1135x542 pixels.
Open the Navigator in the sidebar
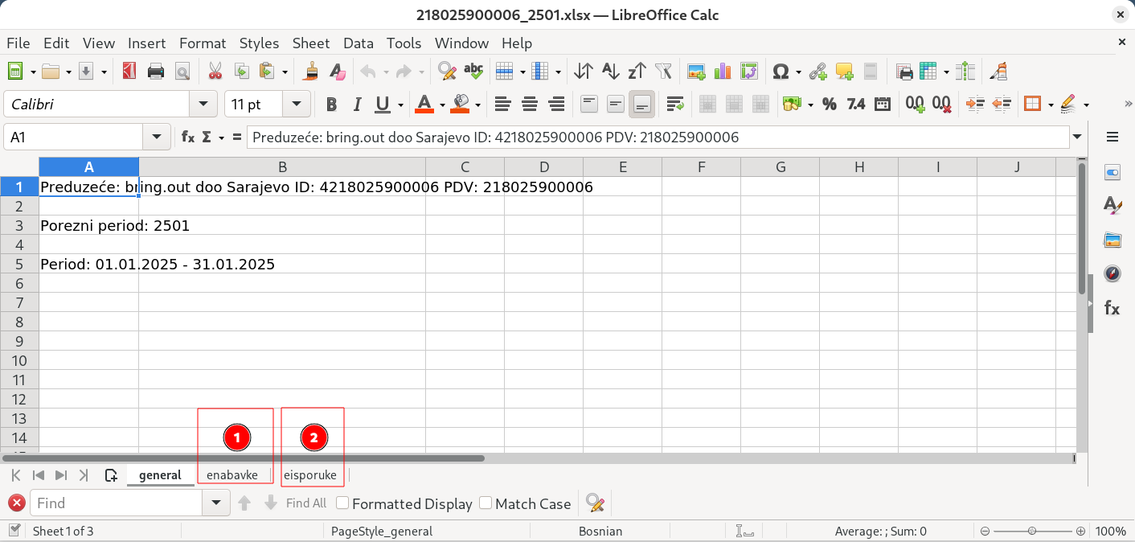point(1112,273)
